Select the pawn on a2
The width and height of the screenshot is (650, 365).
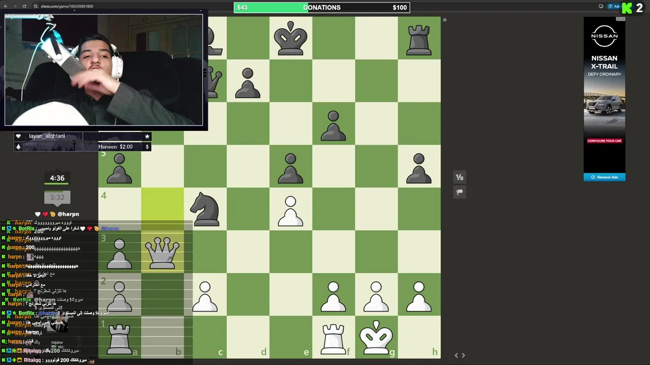pos(119,297)
